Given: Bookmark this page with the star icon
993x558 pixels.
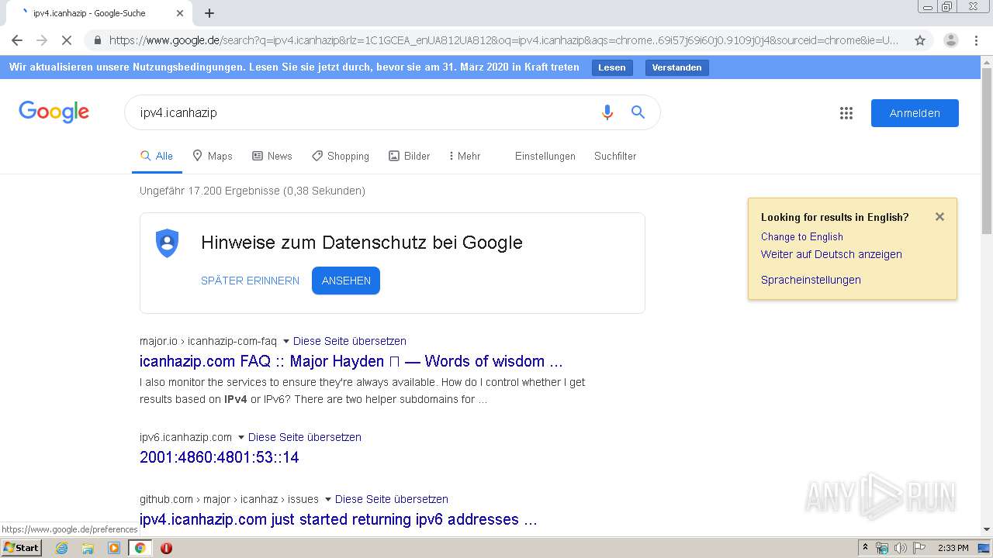Looking at the screenshot, I should [x=920, y=40].
